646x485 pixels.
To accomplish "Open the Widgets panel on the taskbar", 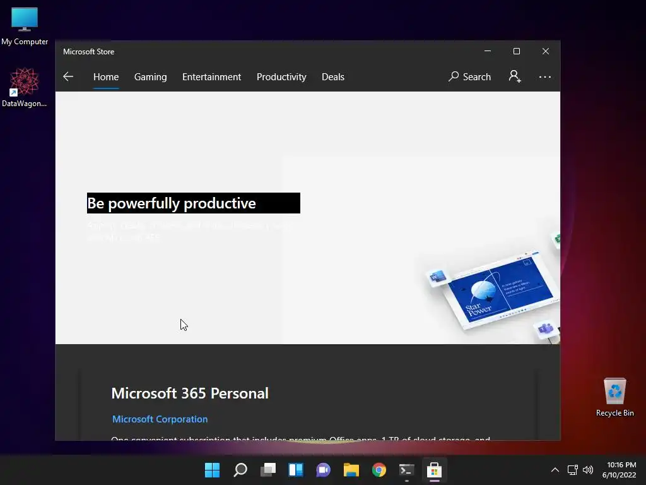I will [296, 470].
